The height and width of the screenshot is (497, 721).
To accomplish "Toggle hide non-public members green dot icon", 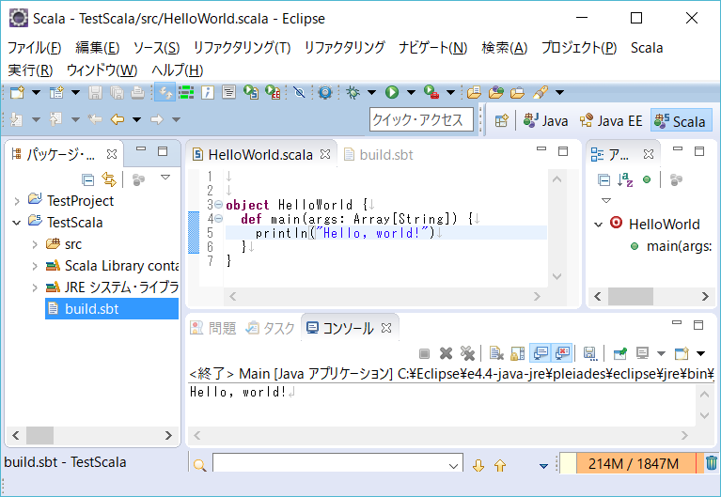I will pos(647,179).
